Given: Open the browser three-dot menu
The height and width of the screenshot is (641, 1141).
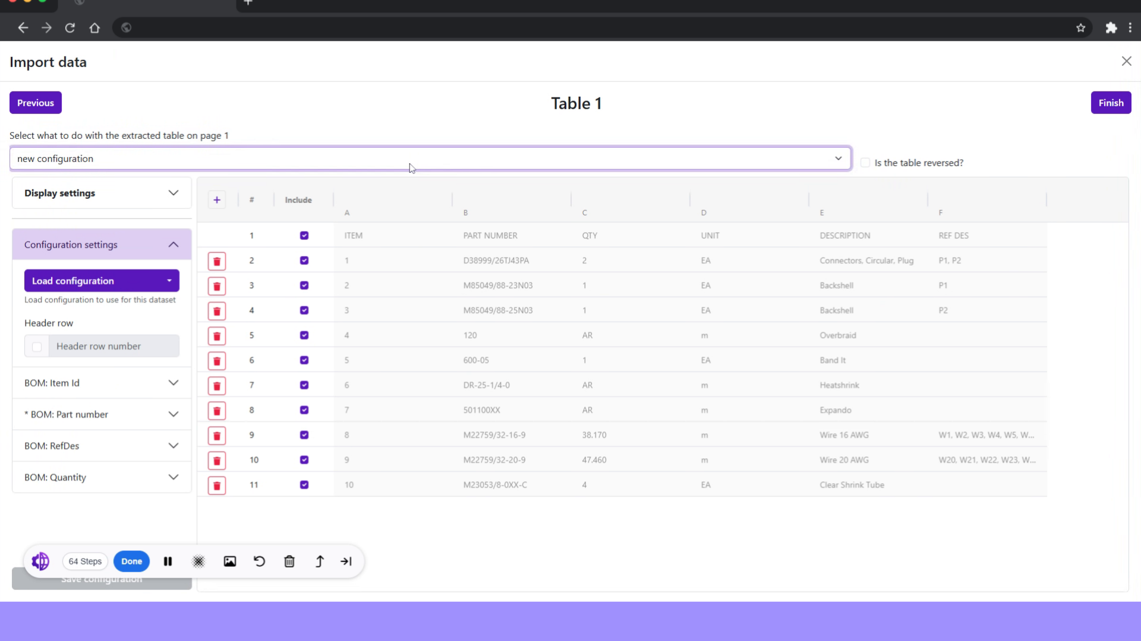Looking at the screenshot, I should (1130, 27).
